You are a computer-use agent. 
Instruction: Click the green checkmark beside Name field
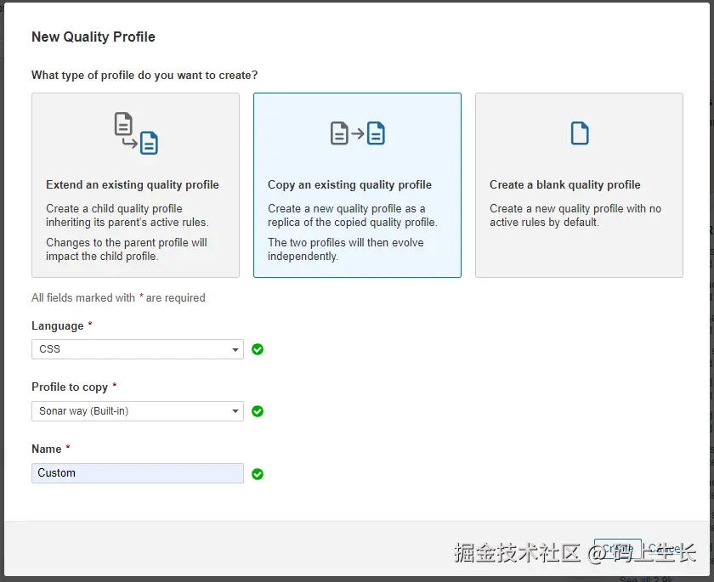click(x=258, y=474)
